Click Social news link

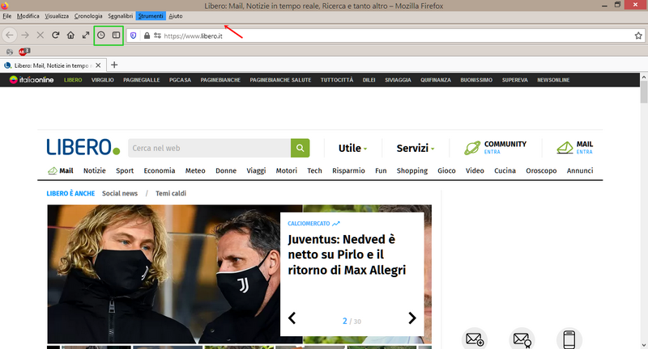pos(120,193)
